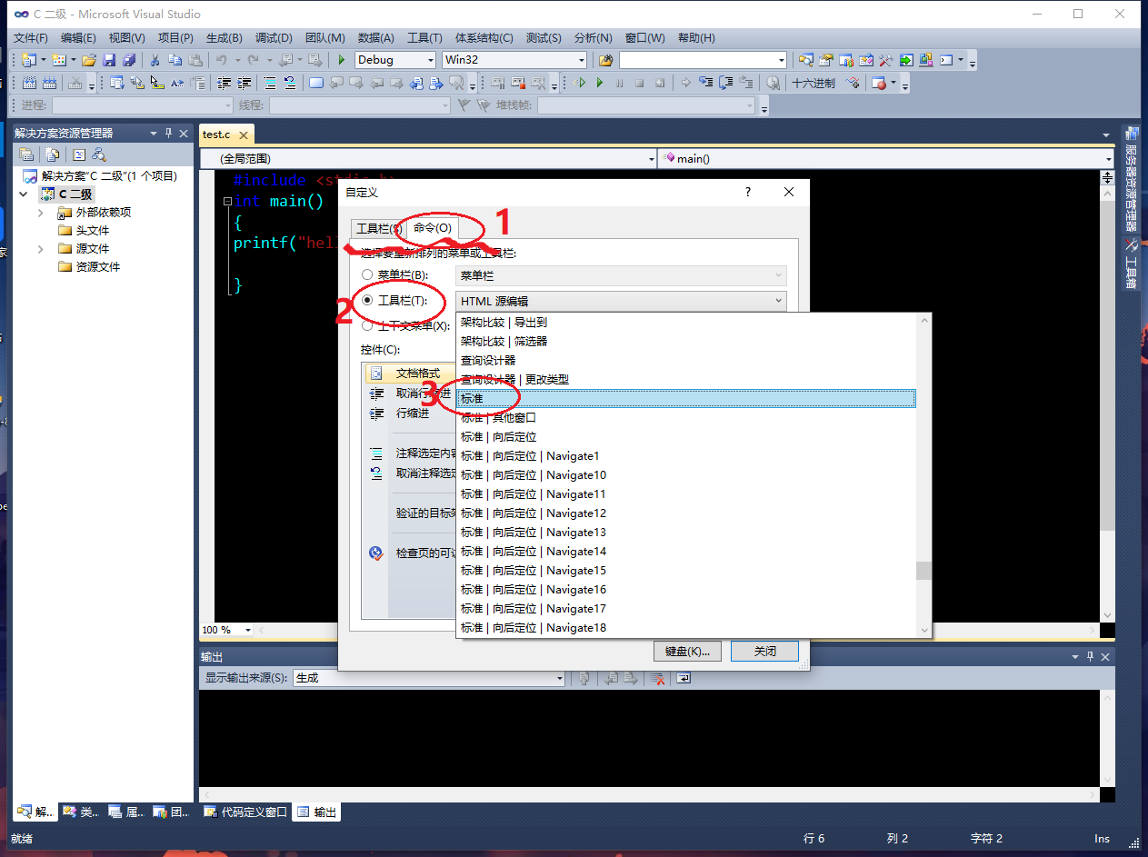1148x857 pixels.
Task: Click the 关闭 button in dialog
Action: 765,651
